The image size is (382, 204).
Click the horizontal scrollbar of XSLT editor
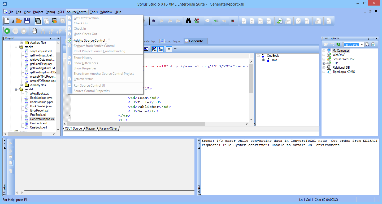pyautogui.click(x=156, y=124)
